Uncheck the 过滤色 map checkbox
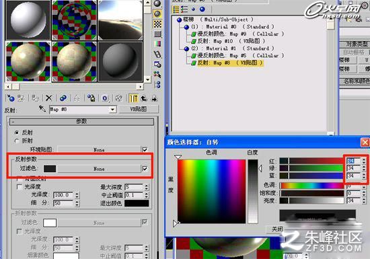This screenshot has height=259, width=370. [145, 169]
